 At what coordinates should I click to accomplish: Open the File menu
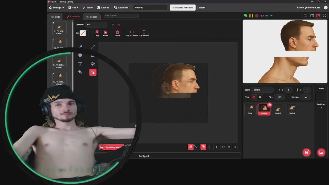(73, 8)
